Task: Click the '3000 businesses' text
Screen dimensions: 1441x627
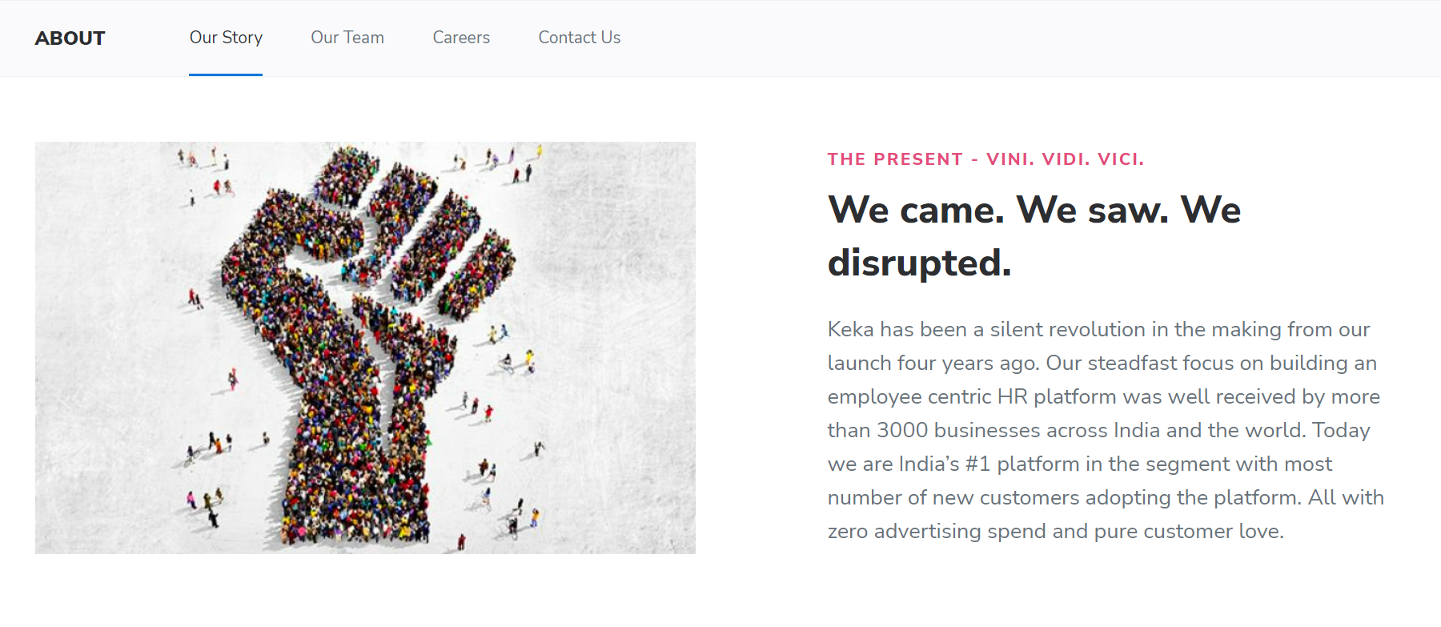Action: 958,431
